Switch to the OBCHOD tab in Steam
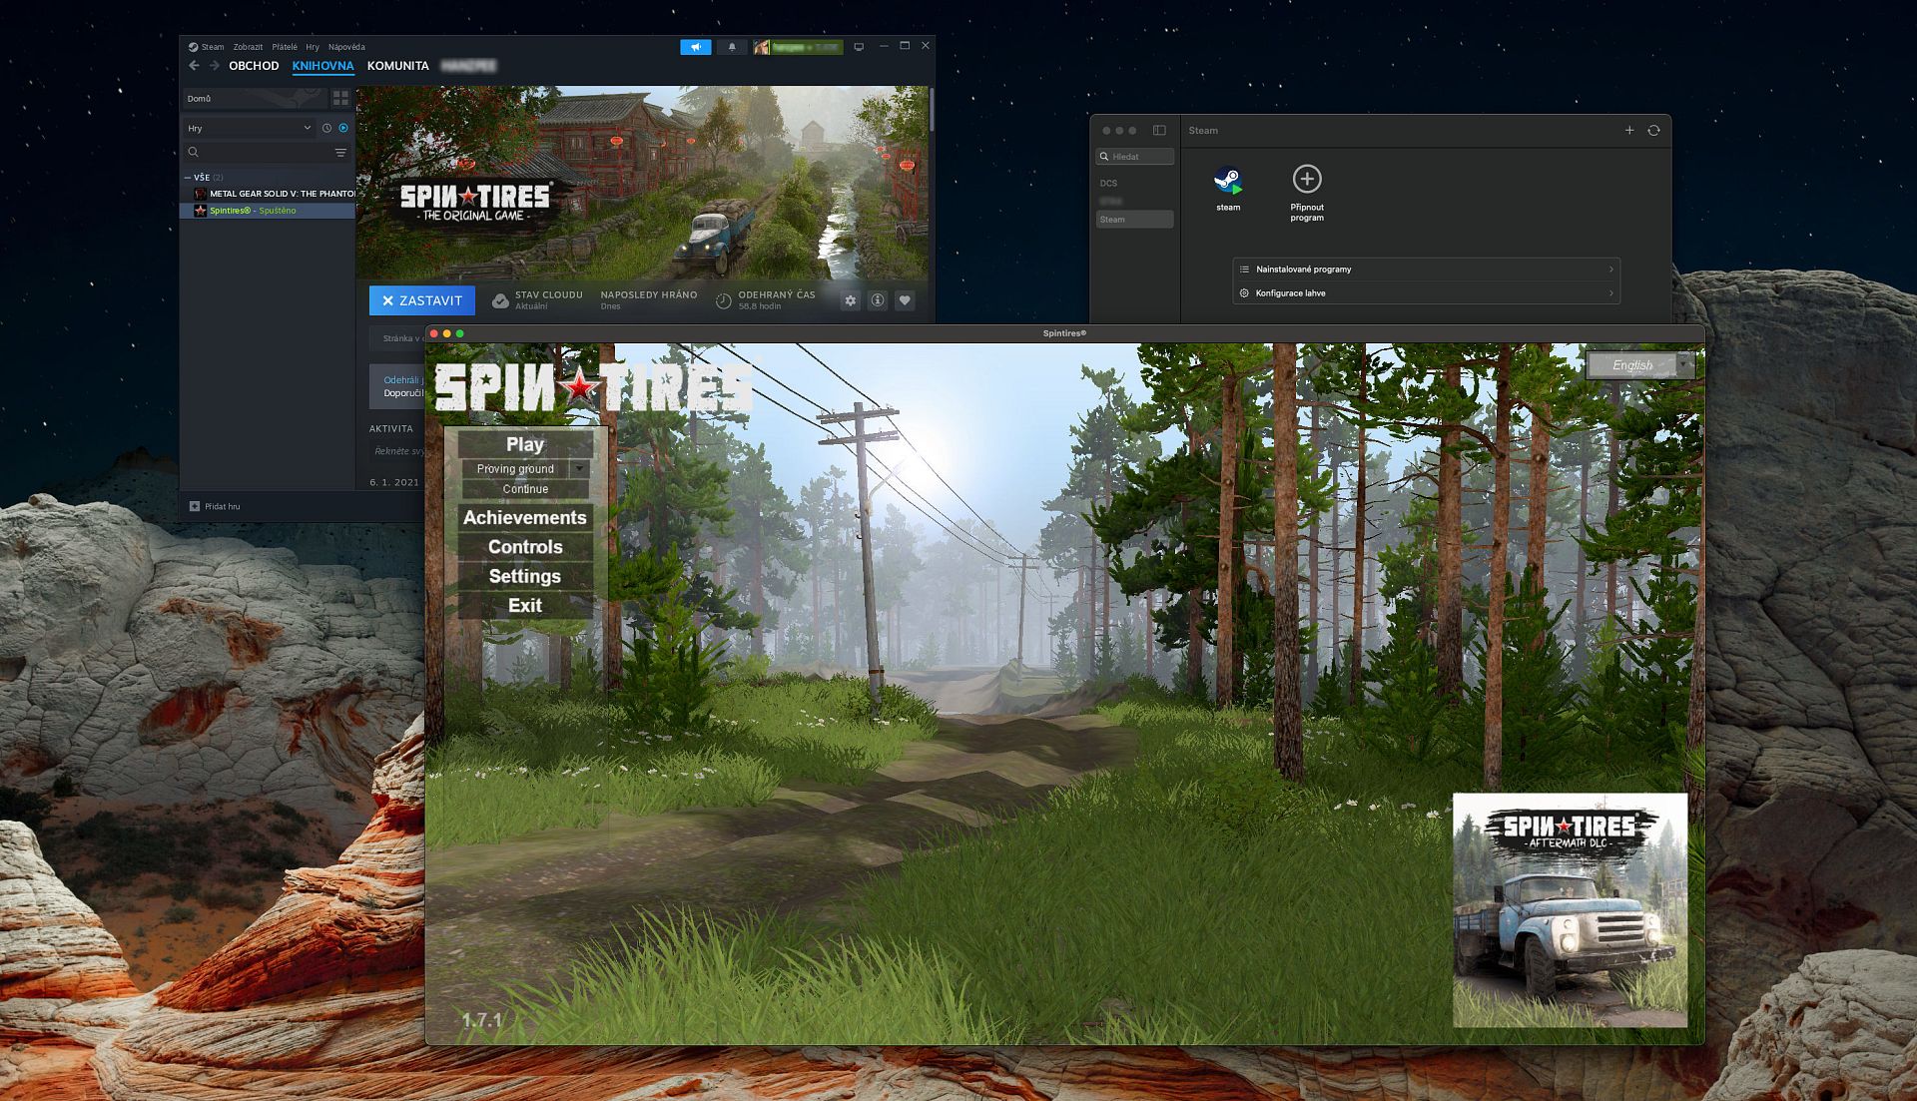Screen dimensions: 1917x1101 point(254,66)
